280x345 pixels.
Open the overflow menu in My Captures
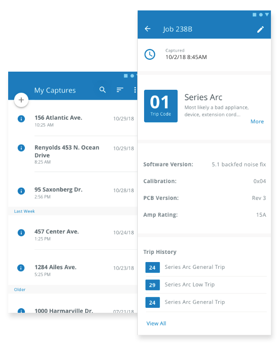(135, 90)
